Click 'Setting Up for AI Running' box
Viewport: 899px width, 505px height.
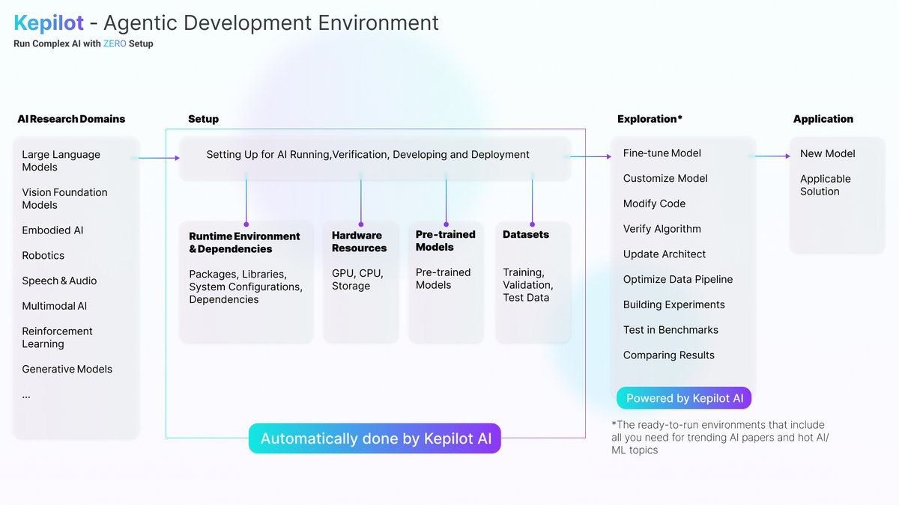point(374,159)
